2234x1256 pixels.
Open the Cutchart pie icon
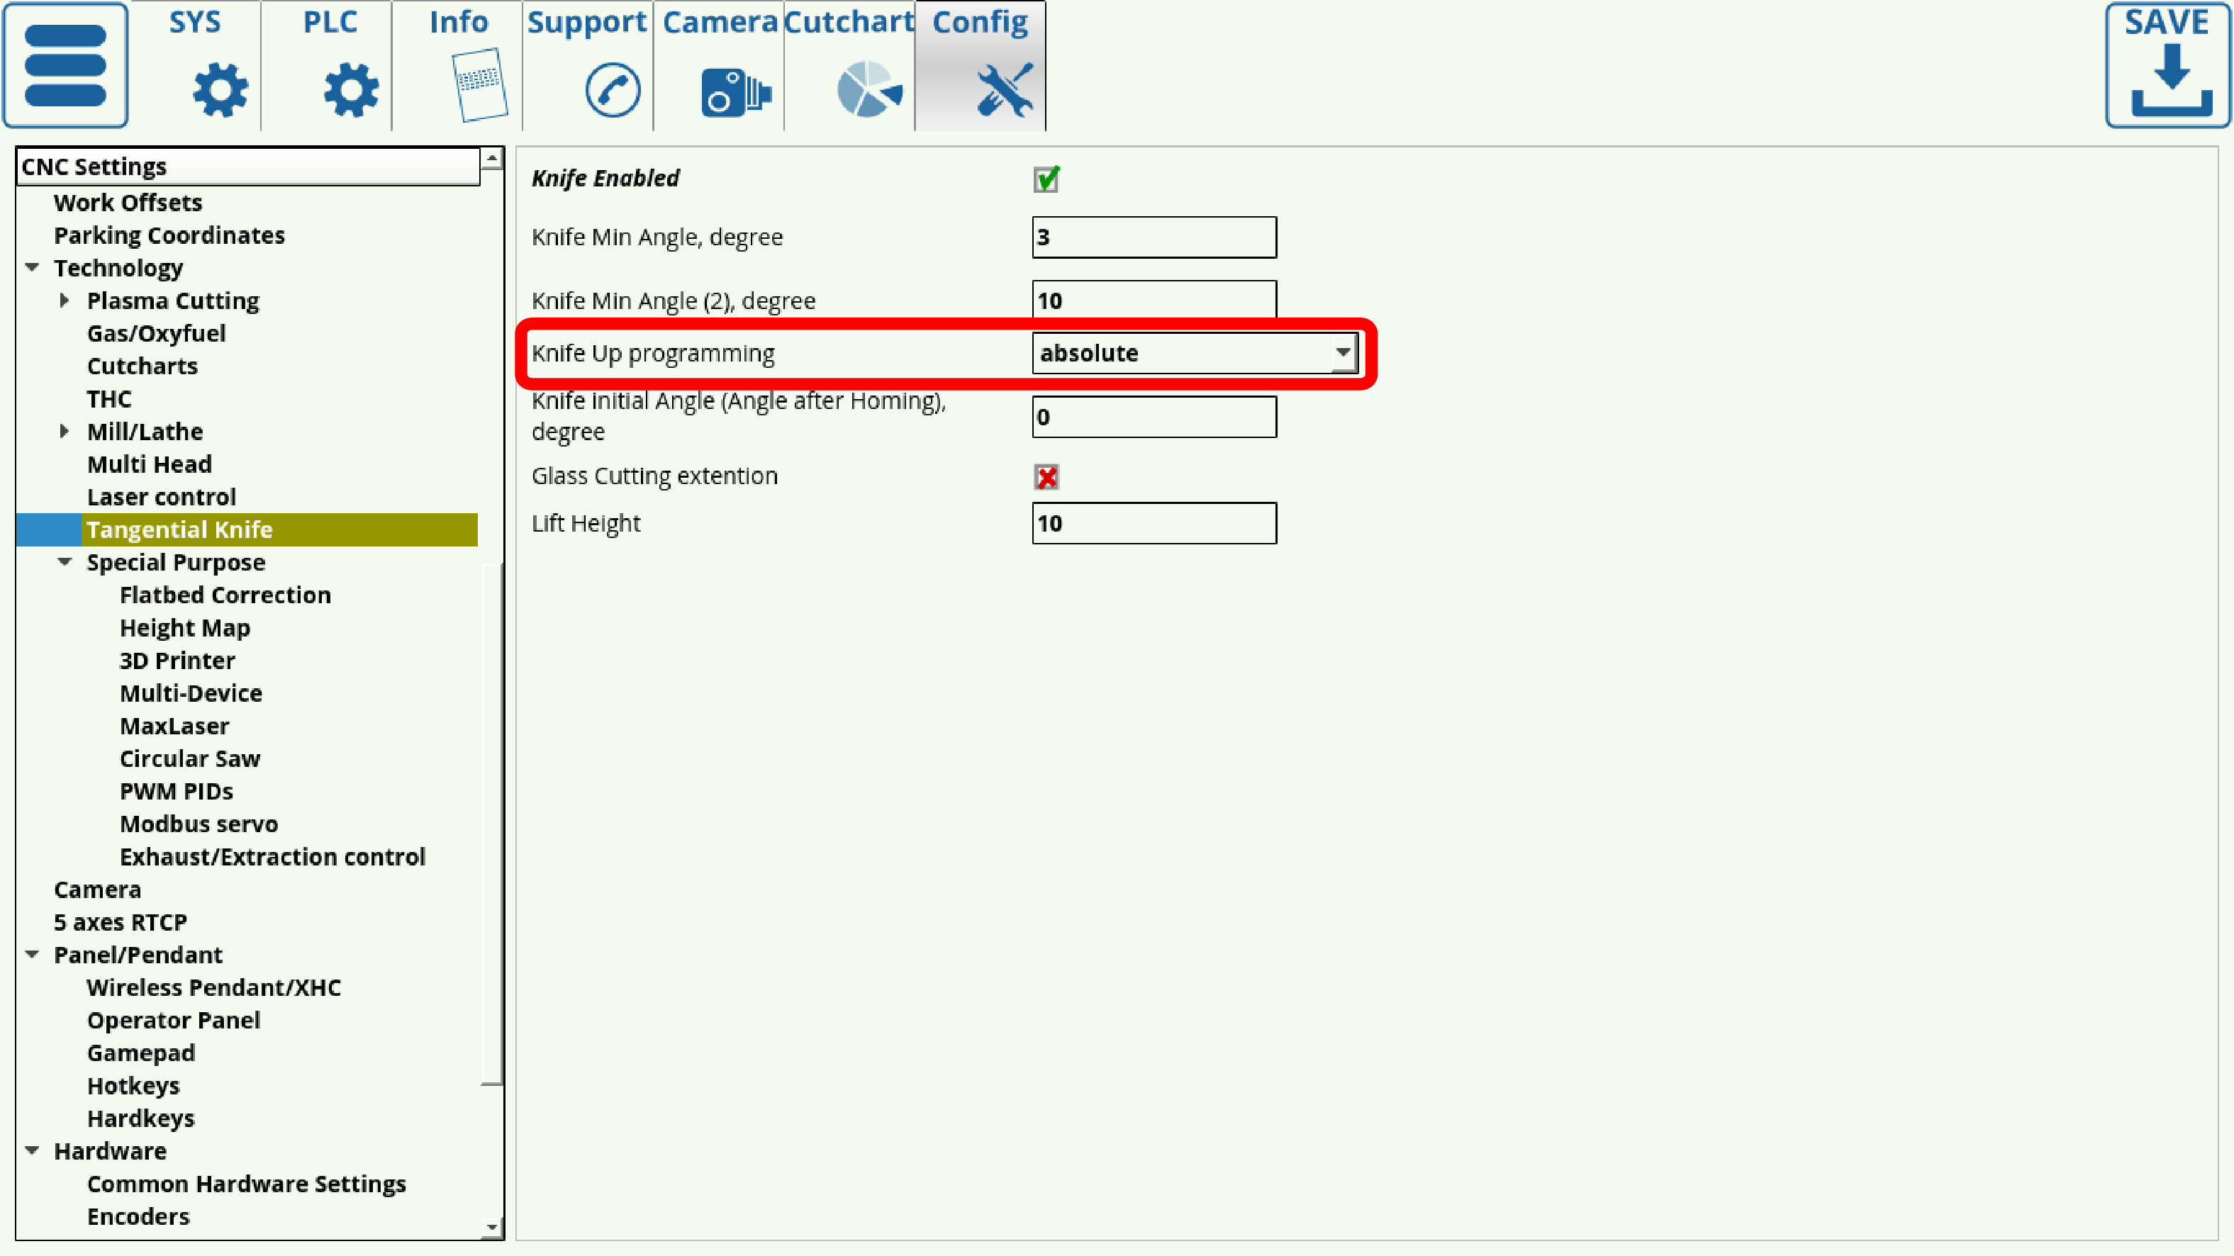click(868, 89)
